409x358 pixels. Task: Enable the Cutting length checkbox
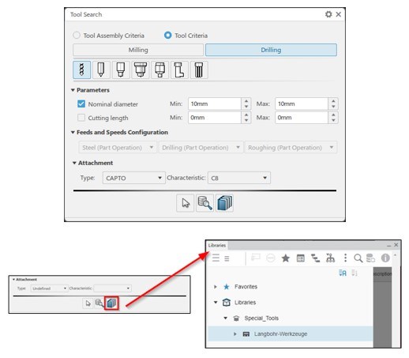(x=81, y=118)
